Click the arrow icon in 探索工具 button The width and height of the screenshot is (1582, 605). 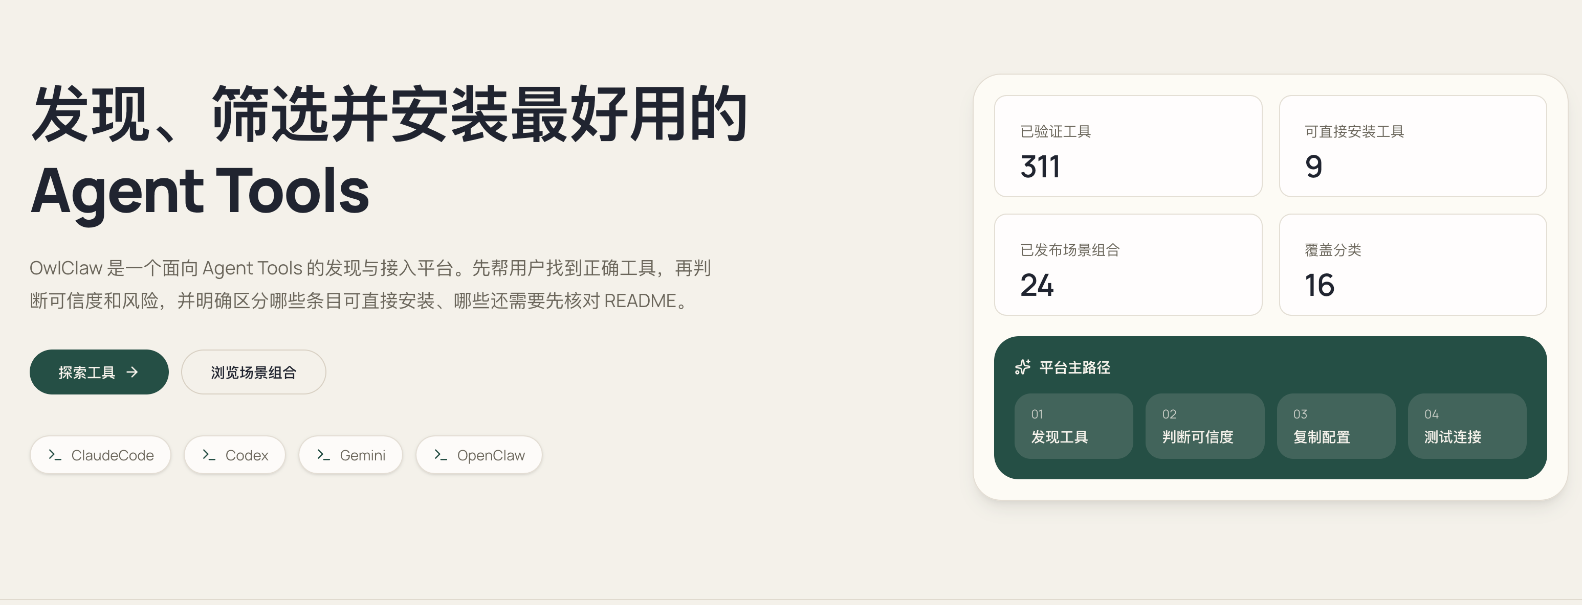[x=132, y=372]
